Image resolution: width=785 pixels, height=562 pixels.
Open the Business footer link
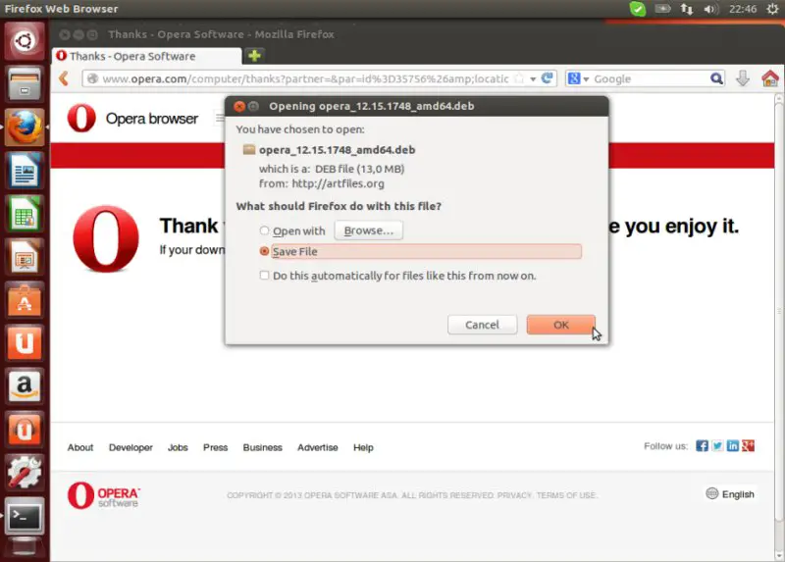(x=262, y=447)
